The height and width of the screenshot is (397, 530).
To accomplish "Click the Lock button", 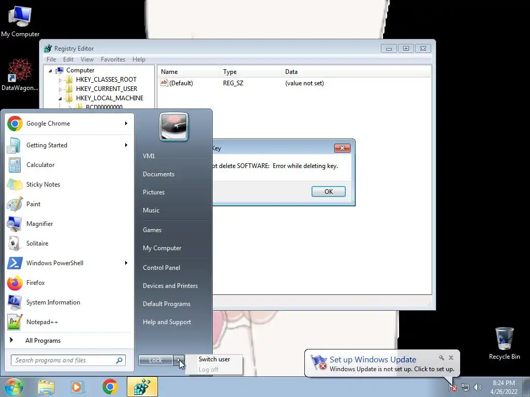I will pyautogui.click(x=155, y=360).
